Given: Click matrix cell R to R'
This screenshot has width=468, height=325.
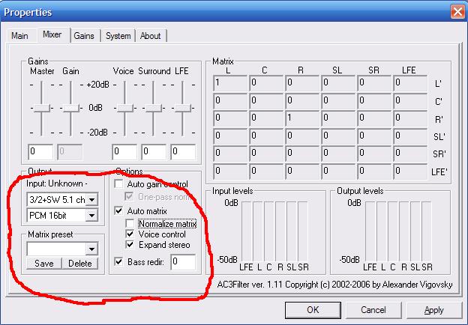Looking at the screenshot, I should point(302,118).
